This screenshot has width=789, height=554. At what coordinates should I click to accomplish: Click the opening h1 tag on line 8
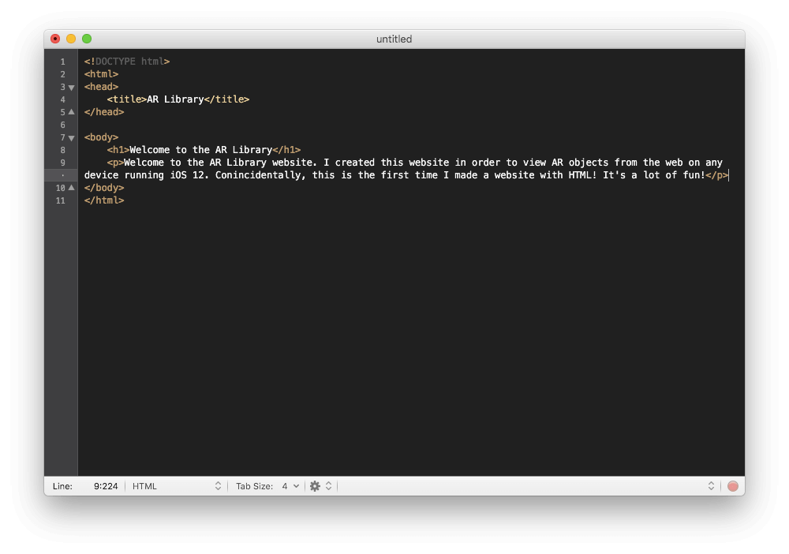coord(118,150)
